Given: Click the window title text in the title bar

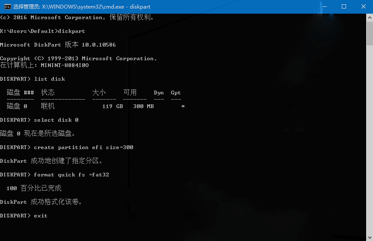Looking at the screenshot, I should coord(81,6).
